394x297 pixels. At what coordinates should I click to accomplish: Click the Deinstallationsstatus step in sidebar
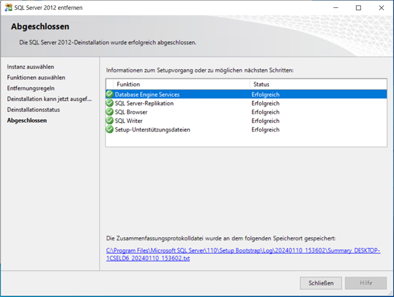pos(37,109)
